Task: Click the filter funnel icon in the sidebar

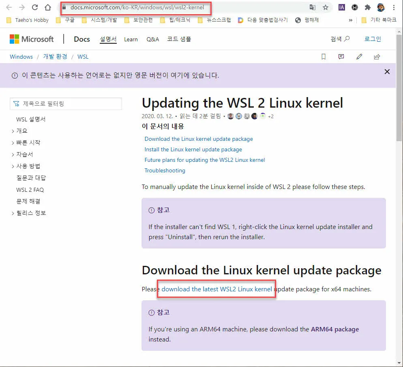Action: coord(16,104)
